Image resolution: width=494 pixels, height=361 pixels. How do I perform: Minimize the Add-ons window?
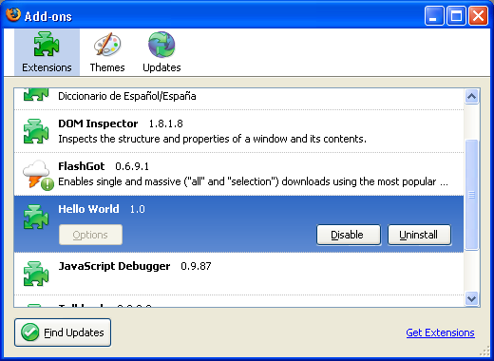click(434, 15)
